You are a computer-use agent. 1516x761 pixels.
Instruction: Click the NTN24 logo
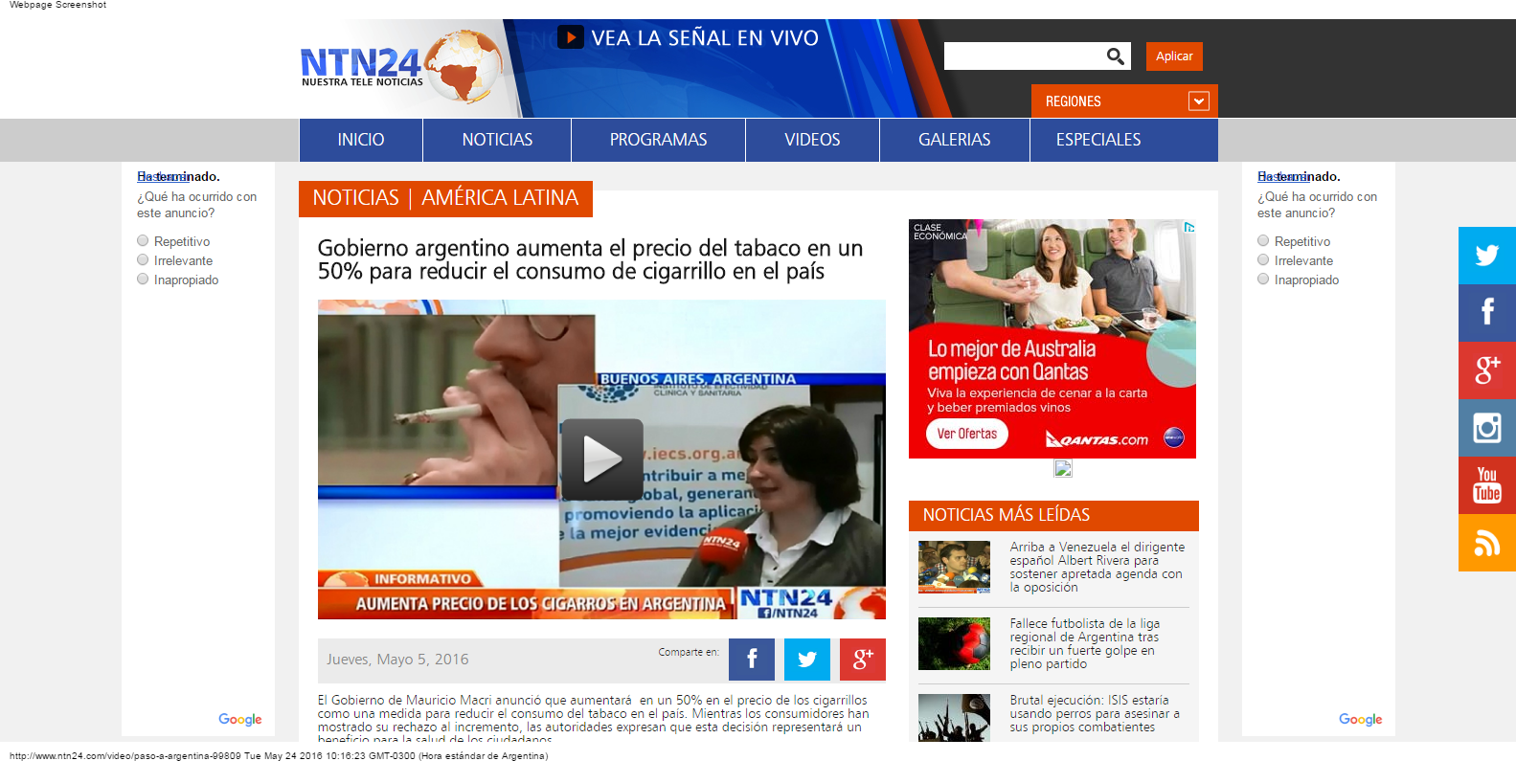pyautogui.click(x=401, y=67)
